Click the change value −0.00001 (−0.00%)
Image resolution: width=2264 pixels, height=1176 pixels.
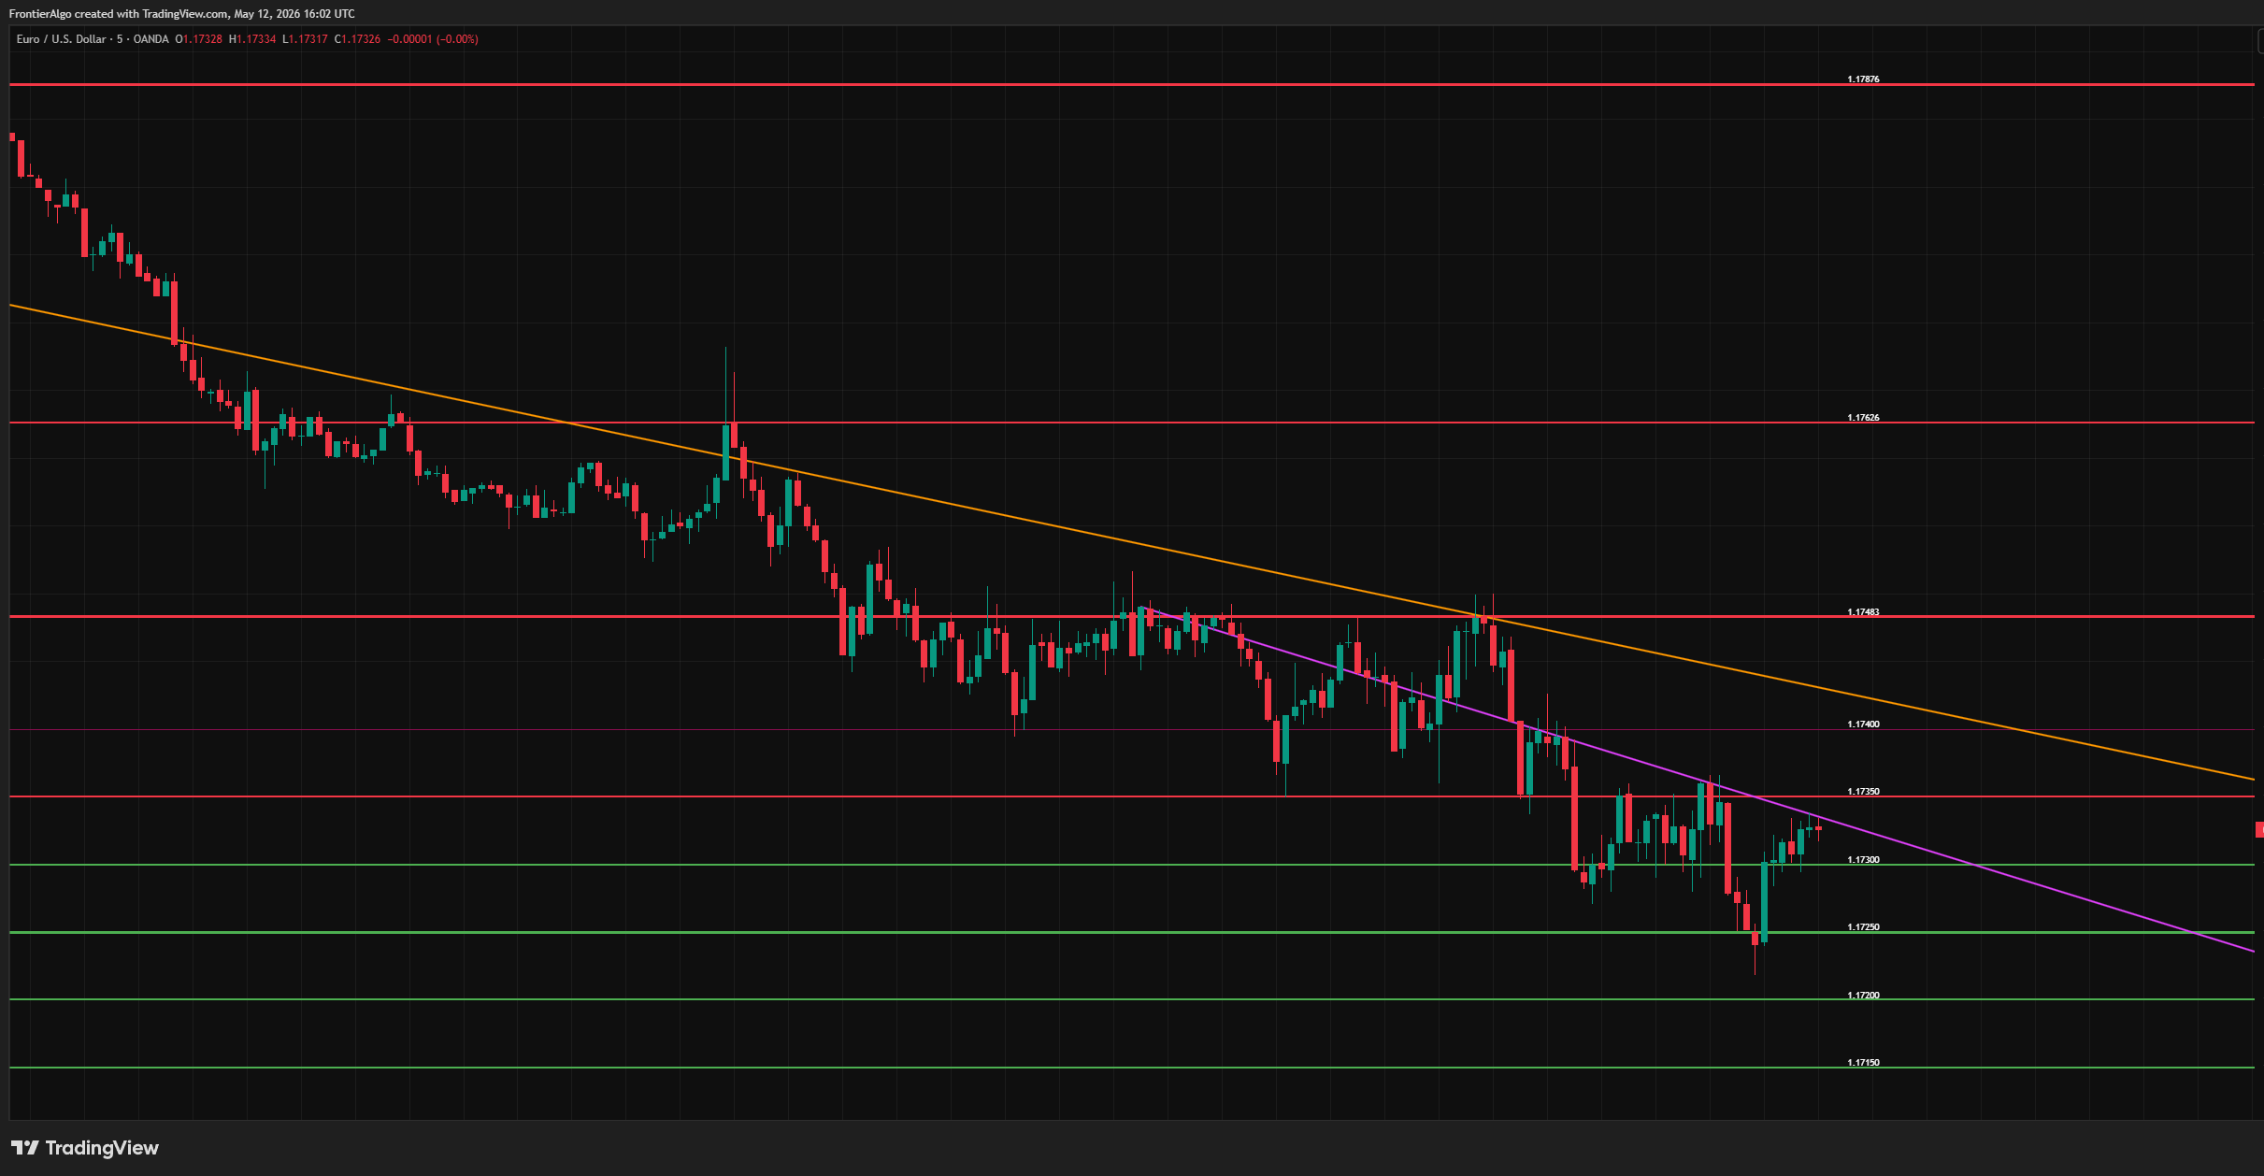tap(433, 39)
